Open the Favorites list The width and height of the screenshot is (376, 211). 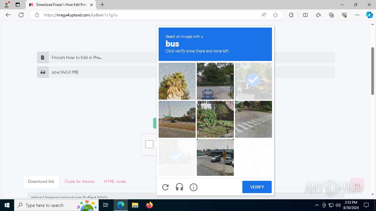(x=318, y=15)
